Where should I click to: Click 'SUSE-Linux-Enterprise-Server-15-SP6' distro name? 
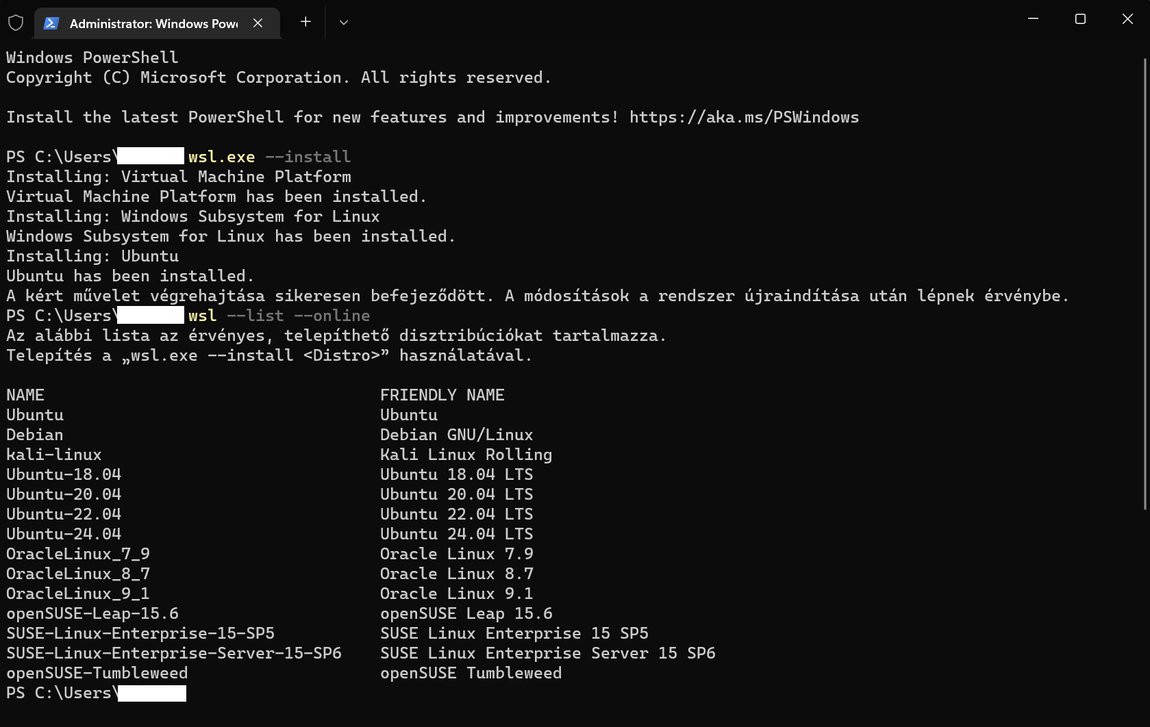(174, 653)
